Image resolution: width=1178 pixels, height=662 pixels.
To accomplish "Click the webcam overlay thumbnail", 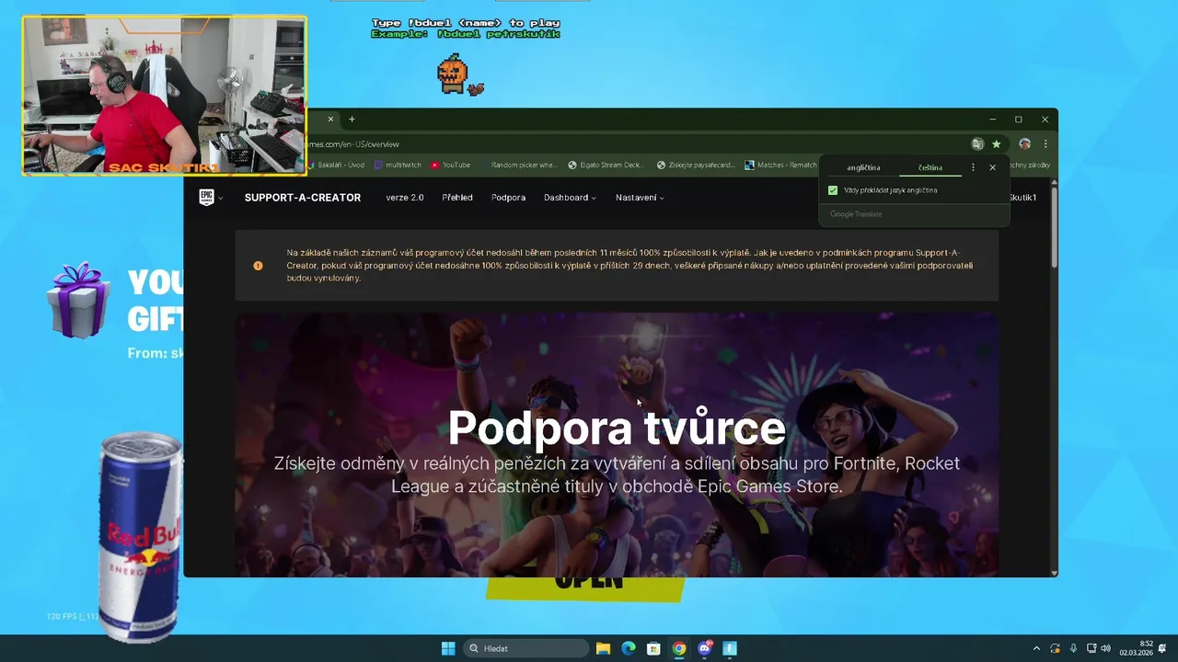I will pos(165,95).
